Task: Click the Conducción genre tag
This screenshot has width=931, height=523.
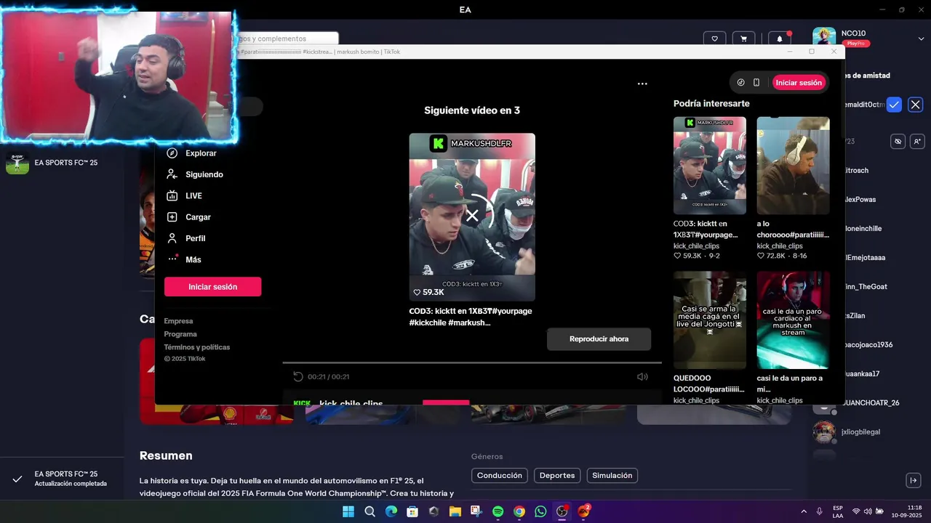Action: coord(500,476)
